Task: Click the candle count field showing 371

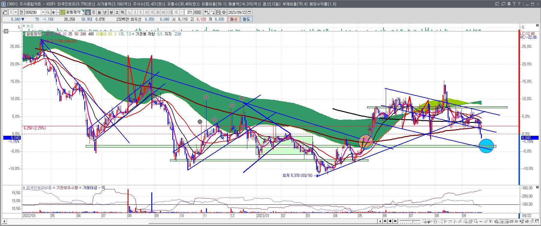Action: coord(189,12)
